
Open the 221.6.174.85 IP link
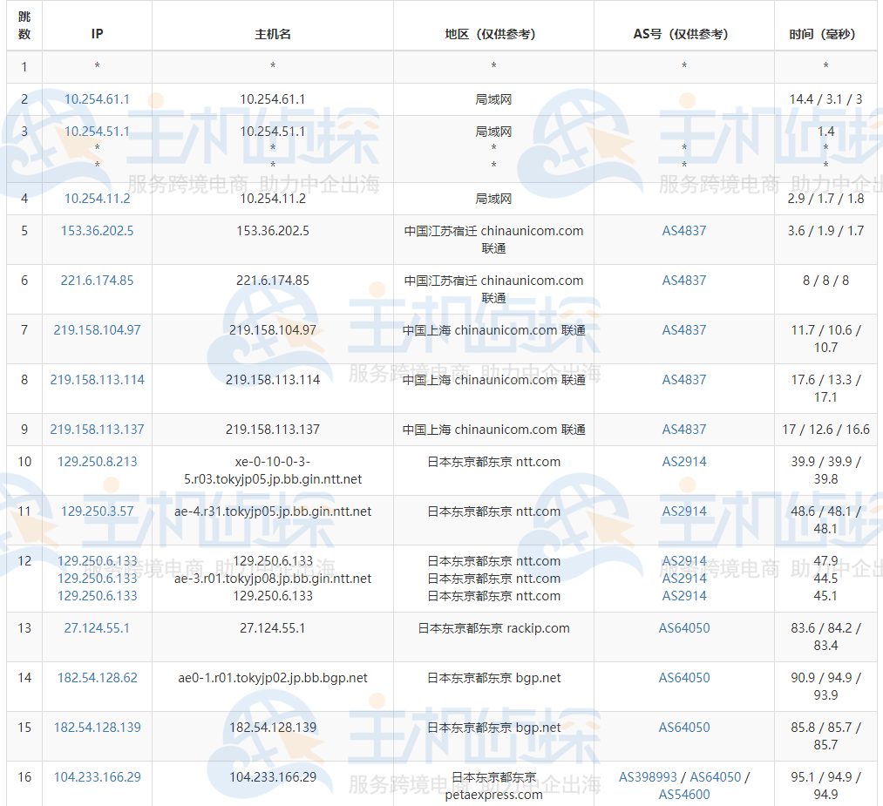pyautogui.click(x=97, y=281)
